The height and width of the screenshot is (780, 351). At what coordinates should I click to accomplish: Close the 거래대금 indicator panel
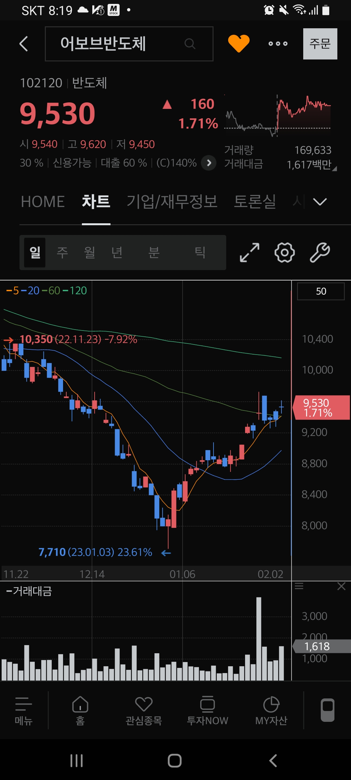pyautogui.click(x=341, y=586)
